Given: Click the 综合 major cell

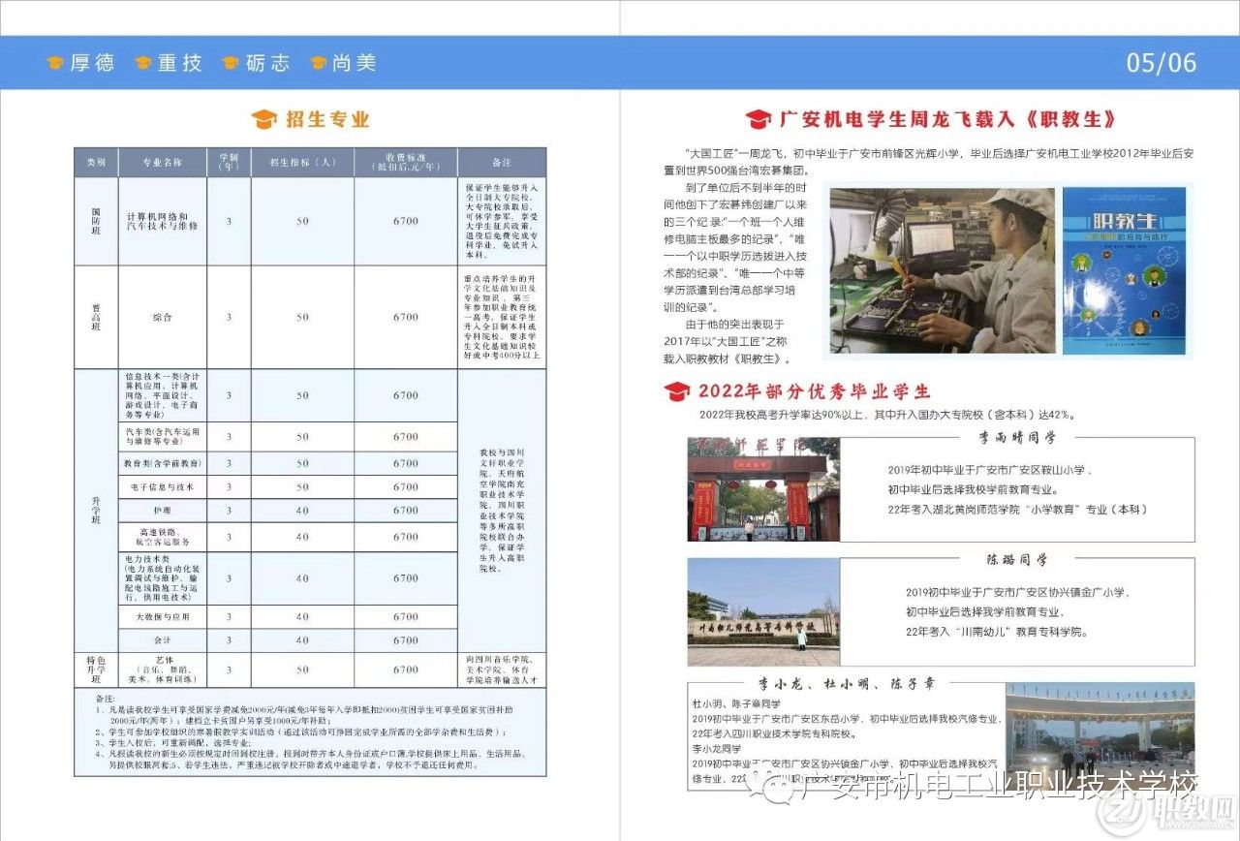Looking at the screenshot, I should pos(163,317).
